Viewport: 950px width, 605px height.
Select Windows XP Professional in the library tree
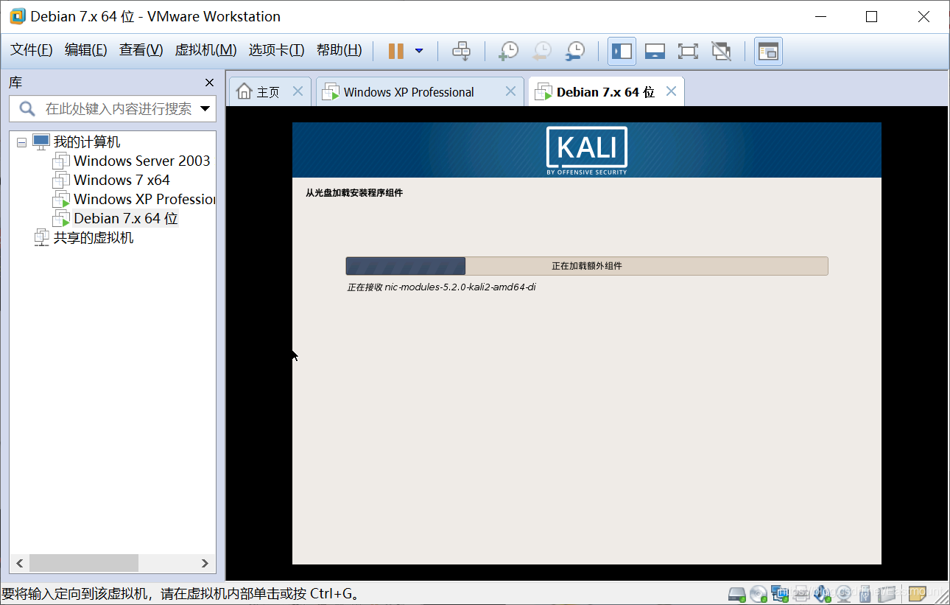tap(144, 200)
